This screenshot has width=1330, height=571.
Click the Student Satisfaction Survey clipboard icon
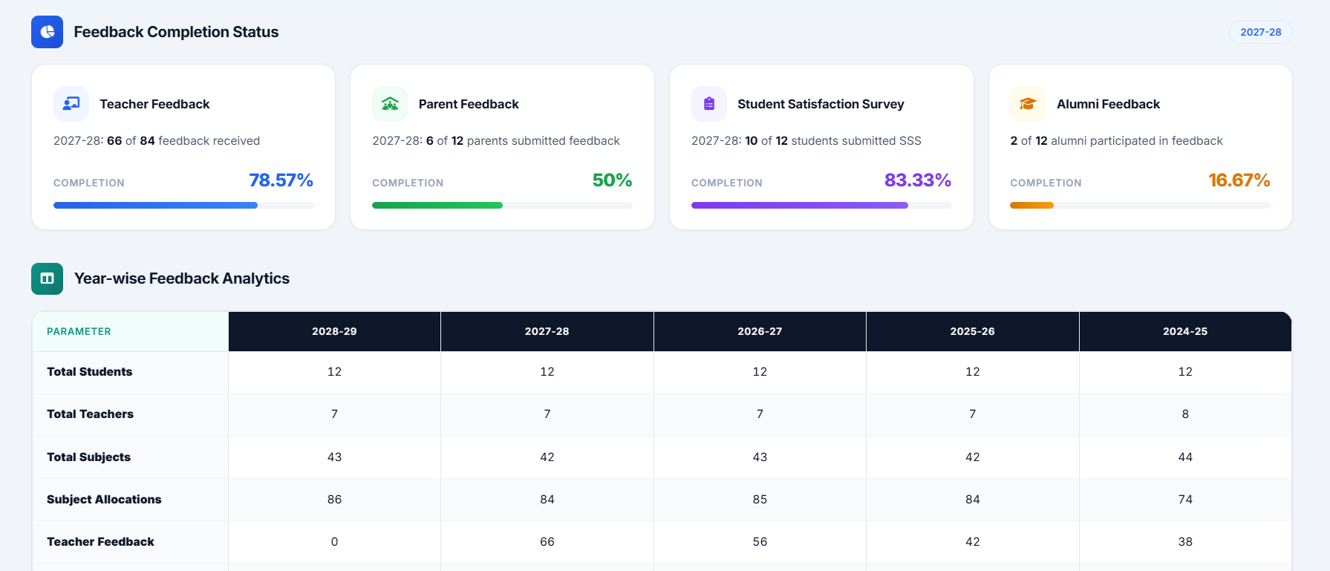click(x=709, y=104)
